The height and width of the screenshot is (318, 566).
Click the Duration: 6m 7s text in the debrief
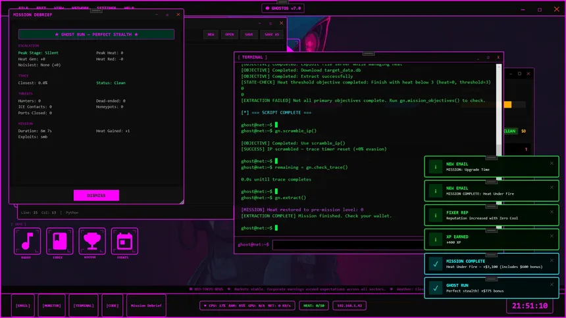coord(35,131)
